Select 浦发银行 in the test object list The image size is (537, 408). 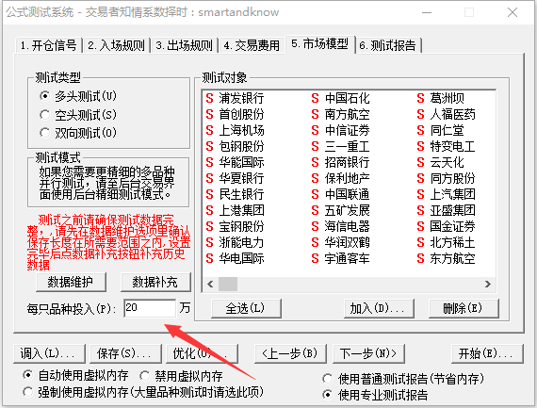(235, 98)
